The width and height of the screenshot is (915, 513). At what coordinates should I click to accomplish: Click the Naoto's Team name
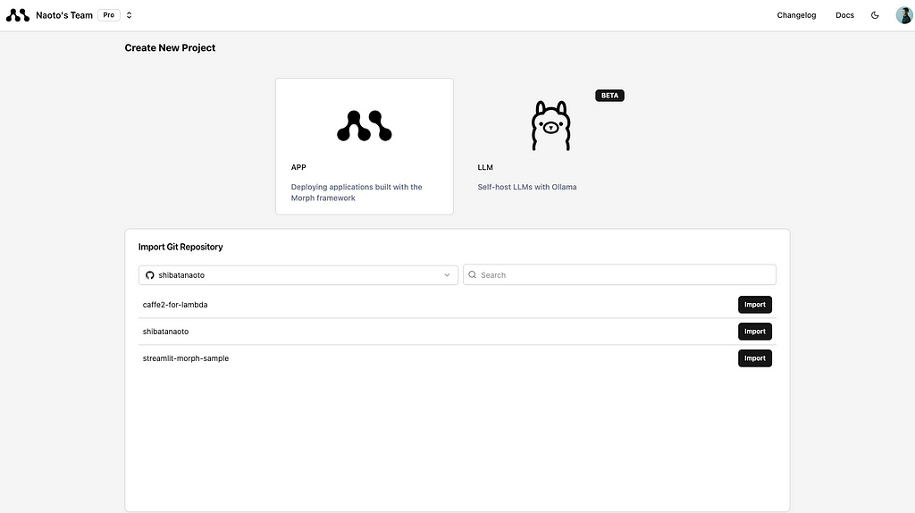(64, 15)
